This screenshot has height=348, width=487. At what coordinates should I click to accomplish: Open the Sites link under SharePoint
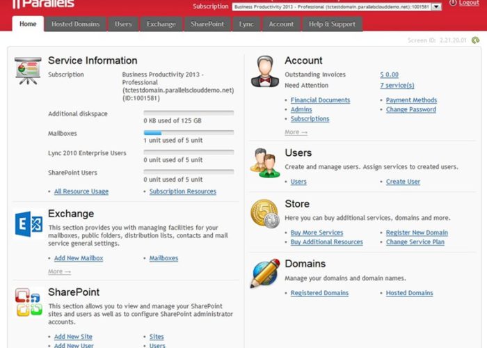(x=157, y=336)
